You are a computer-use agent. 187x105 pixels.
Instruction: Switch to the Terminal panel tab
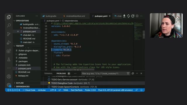pos(48,73)
